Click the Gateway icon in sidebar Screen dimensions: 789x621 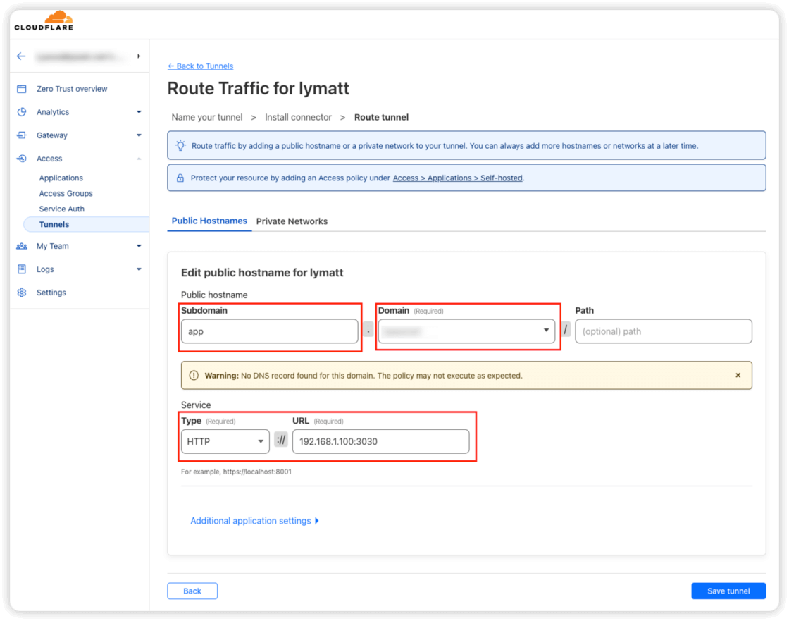click(x=22, y=135)
